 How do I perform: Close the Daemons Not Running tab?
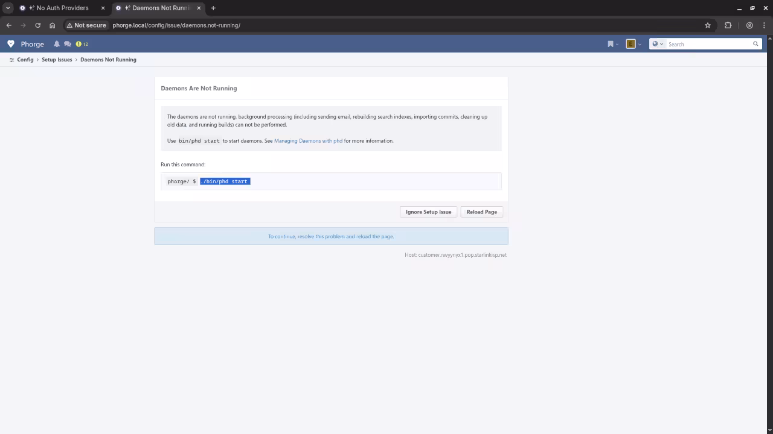coord(199,8)
